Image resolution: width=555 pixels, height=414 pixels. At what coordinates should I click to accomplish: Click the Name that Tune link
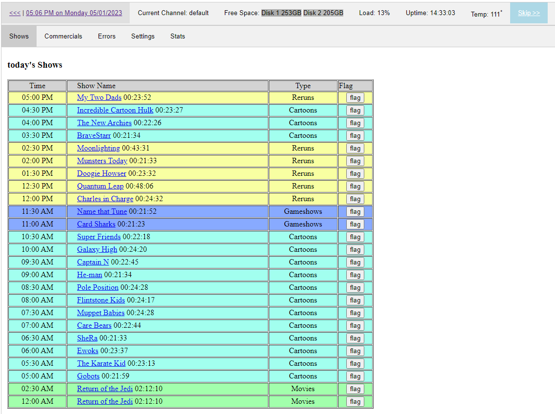click(x=102, y=211)
